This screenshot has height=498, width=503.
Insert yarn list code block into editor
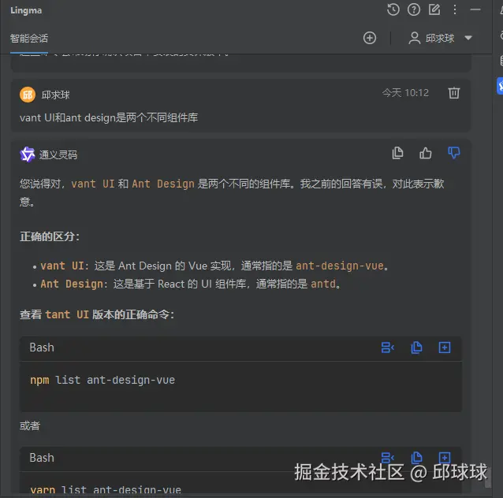coord(388,458)
